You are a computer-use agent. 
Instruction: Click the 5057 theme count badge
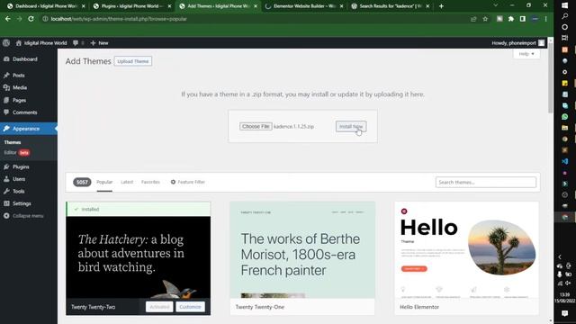coord(82,182)
